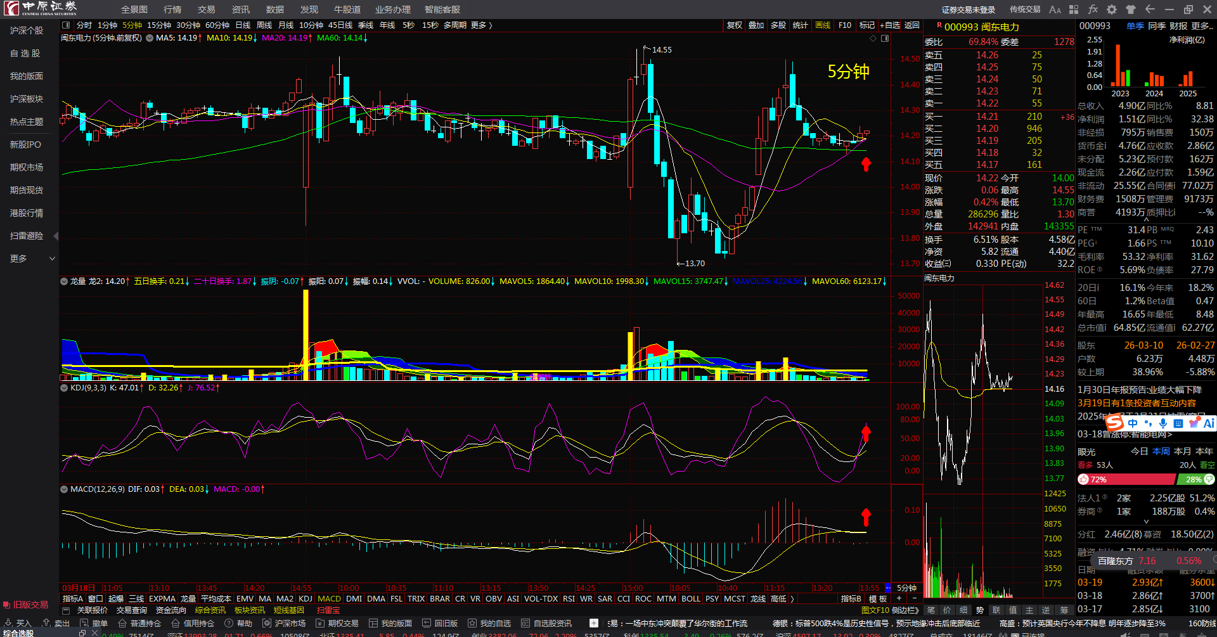
Task: Toggle 多股 multi-stock view
Action: coord(778,25)
